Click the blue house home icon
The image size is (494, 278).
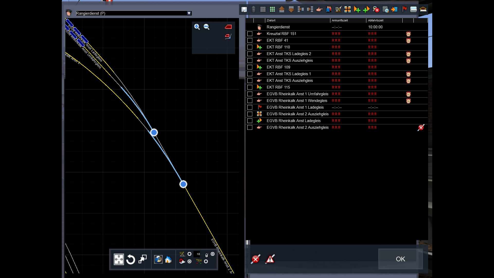click(x=168, y=259)
